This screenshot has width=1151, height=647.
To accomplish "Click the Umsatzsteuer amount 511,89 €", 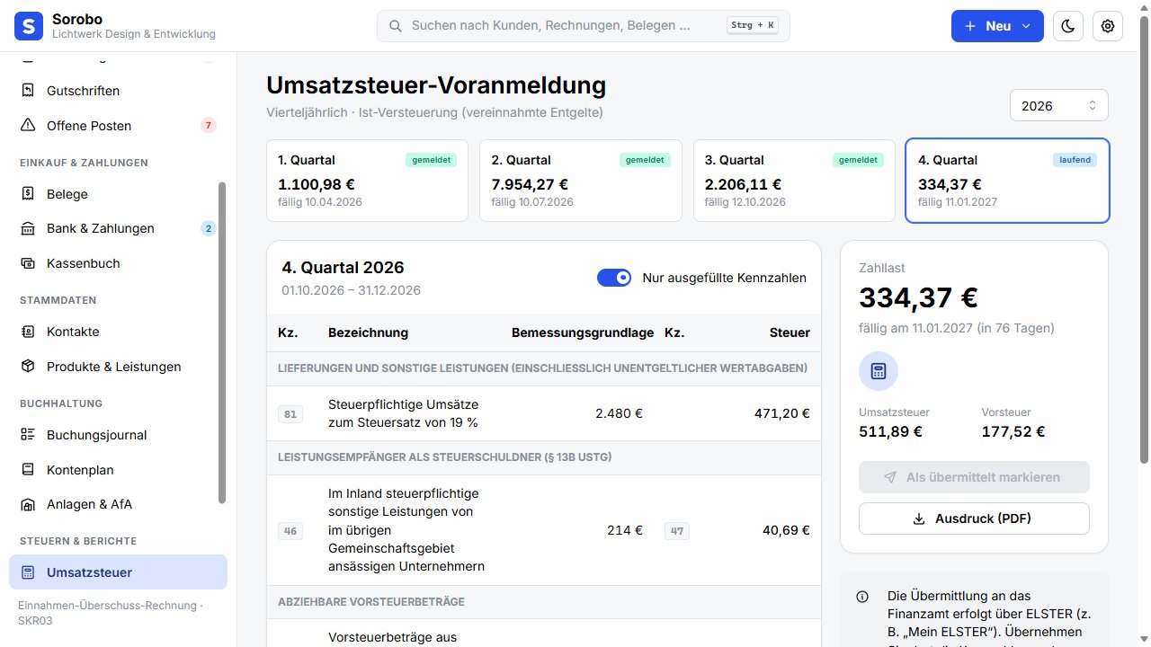I will coord(891,431).
